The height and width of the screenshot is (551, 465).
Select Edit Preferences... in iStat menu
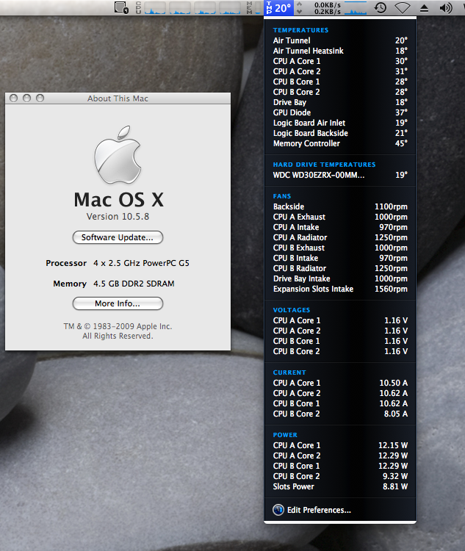tap(319, 510)
